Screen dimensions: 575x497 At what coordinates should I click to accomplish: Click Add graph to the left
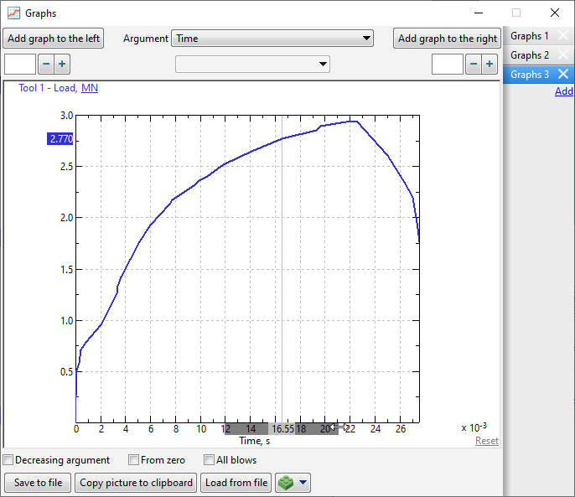(54, 39)
